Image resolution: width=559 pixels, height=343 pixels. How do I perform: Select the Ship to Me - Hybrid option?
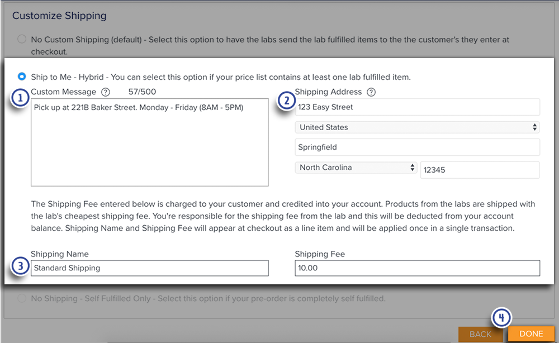coord(21,77)
